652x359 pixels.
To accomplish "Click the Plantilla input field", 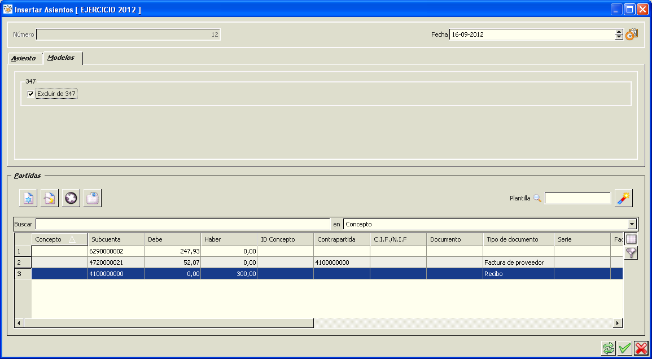I will [577, 199].
